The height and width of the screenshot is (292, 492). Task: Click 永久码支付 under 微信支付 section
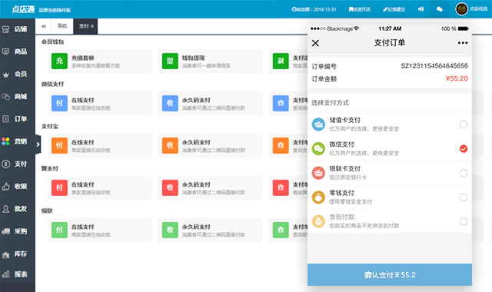click(x=196, y=100)
